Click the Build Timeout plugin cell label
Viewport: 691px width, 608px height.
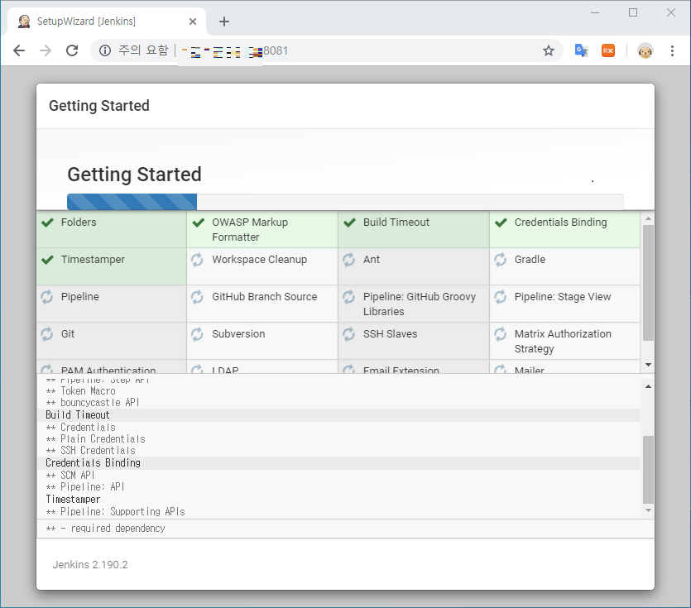[x=396, y=222]
